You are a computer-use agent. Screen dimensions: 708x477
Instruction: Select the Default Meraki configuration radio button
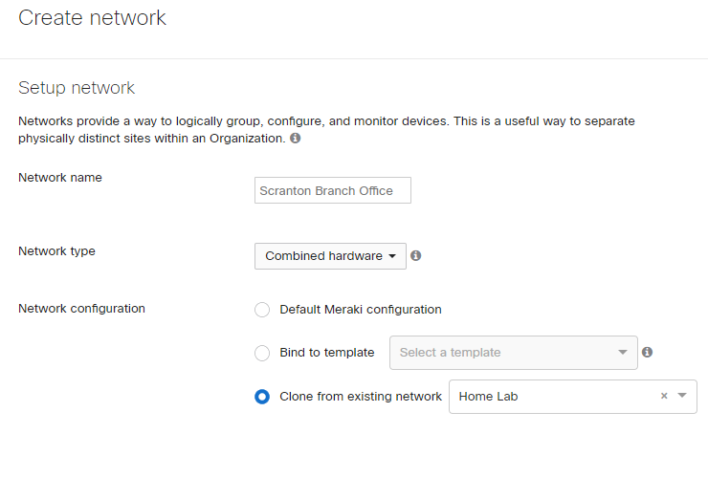(262, 310)
